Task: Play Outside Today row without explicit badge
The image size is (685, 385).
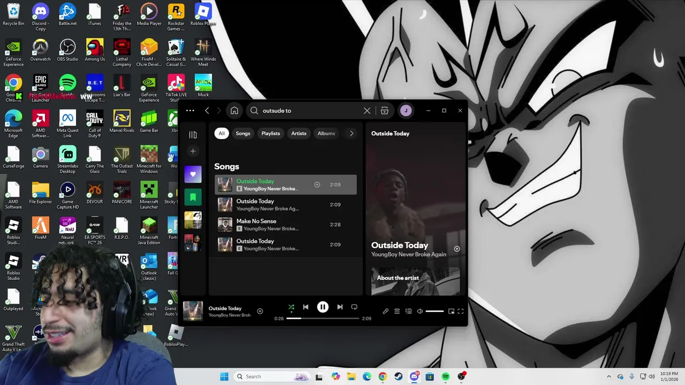Action: point(285,205)
